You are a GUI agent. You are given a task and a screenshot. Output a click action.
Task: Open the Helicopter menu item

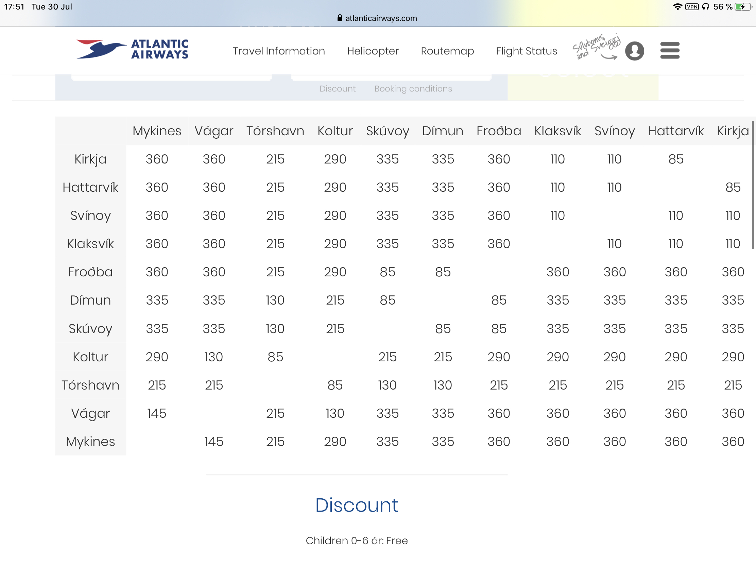pyautogui.click(x=373, y=51)
